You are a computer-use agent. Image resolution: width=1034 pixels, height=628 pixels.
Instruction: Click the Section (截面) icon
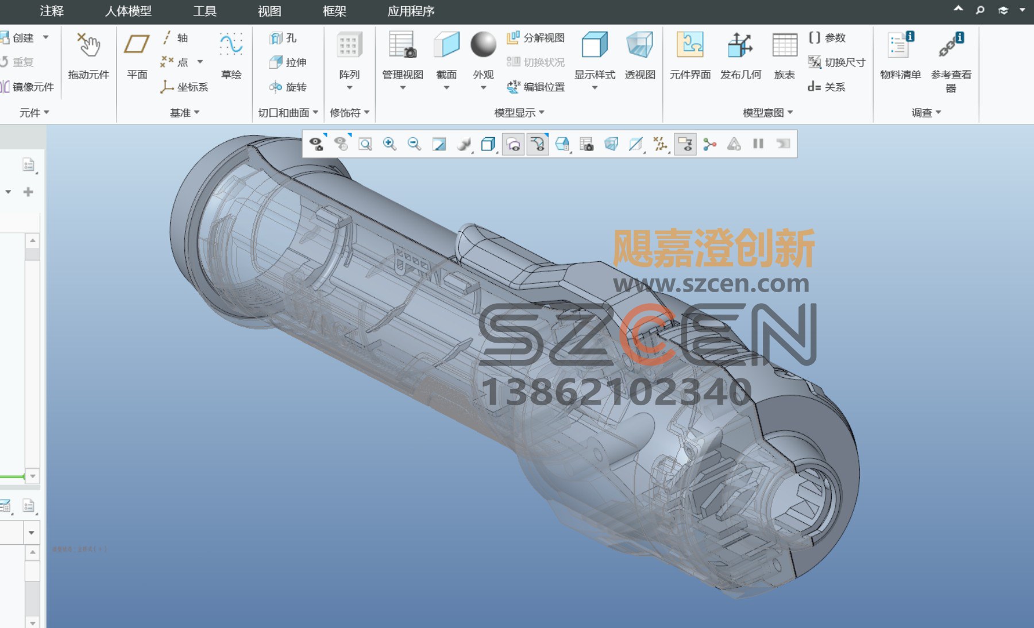pyautogui.click(x=446, y=45)
